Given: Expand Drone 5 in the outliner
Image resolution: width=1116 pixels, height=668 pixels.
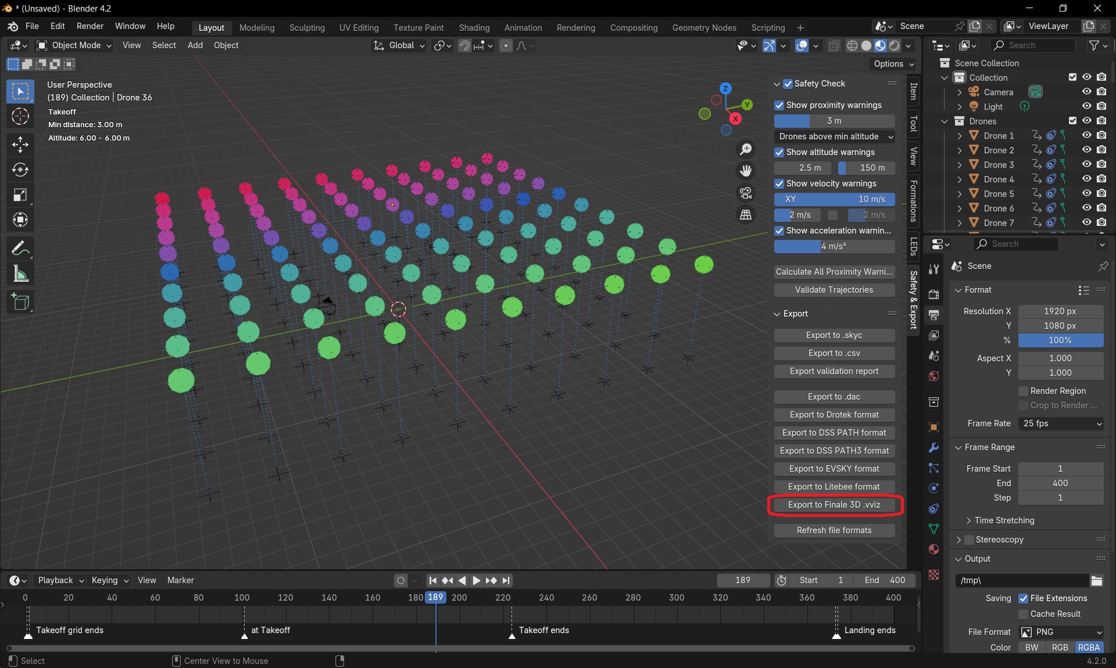Looking at the screenshot, I should click(958, 193).
